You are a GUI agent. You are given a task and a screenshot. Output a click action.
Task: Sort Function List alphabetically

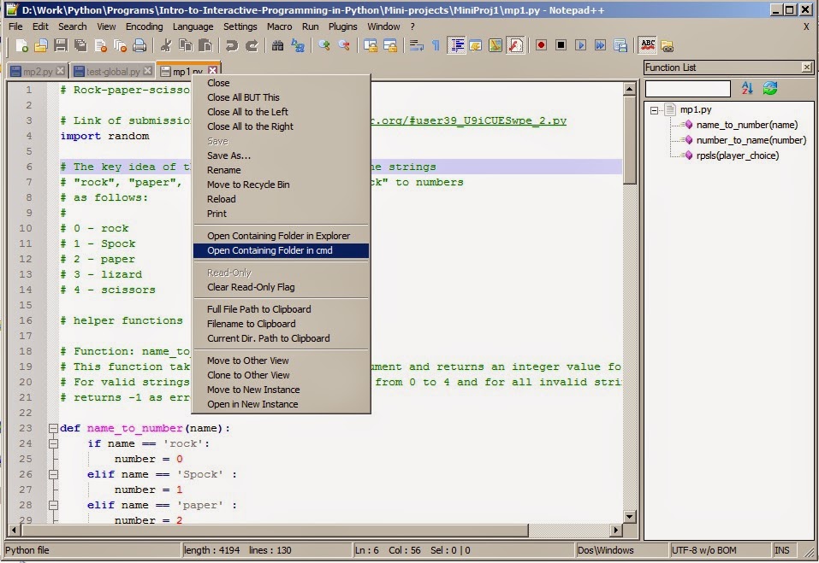746,88
